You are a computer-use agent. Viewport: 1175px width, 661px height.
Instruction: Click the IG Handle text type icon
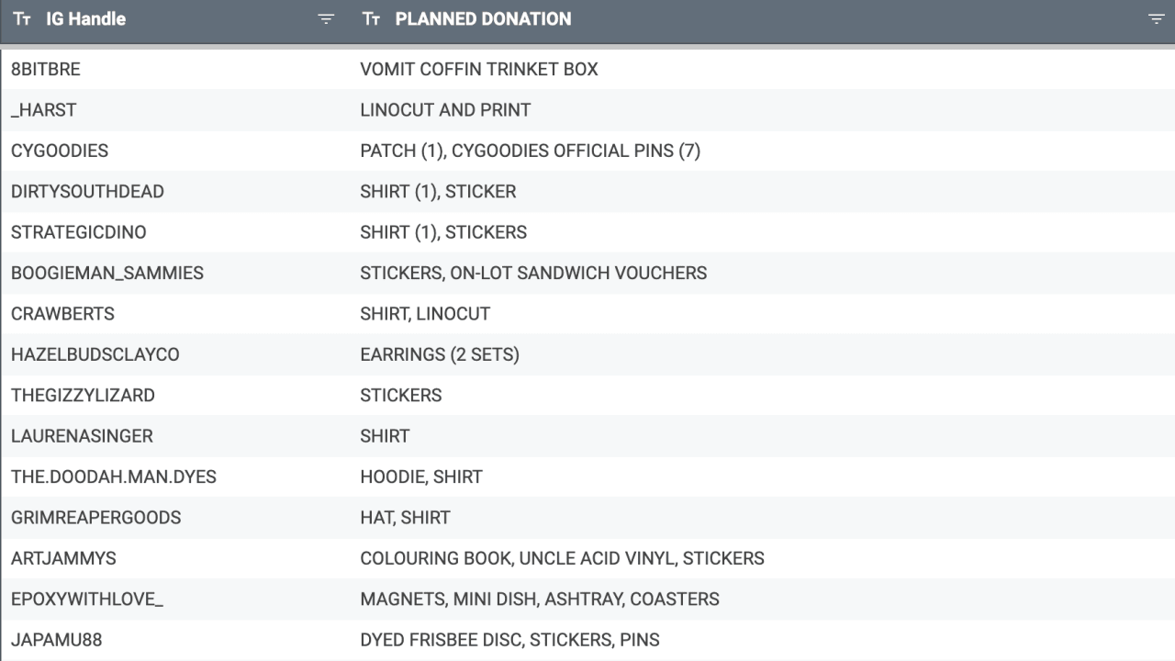pyautogui.click(x=22, y=19)
